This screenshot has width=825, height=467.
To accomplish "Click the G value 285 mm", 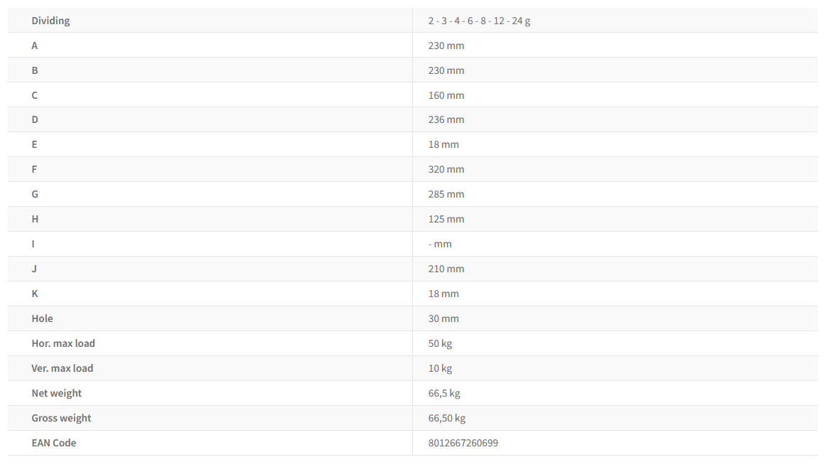I will pos(446,194).
